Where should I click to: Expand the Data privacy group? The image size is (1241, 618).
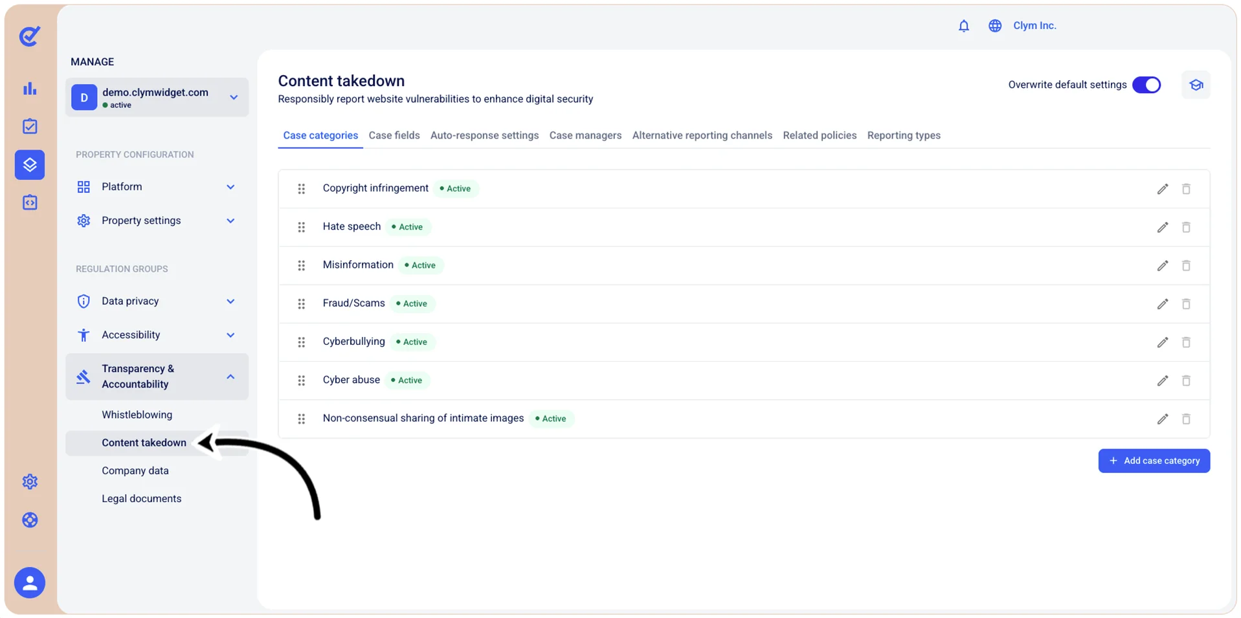(x=157, y=301)
